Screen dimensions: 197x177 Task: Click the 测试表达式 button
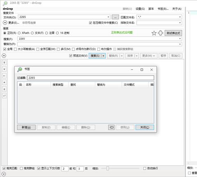(x=173, y=33)
